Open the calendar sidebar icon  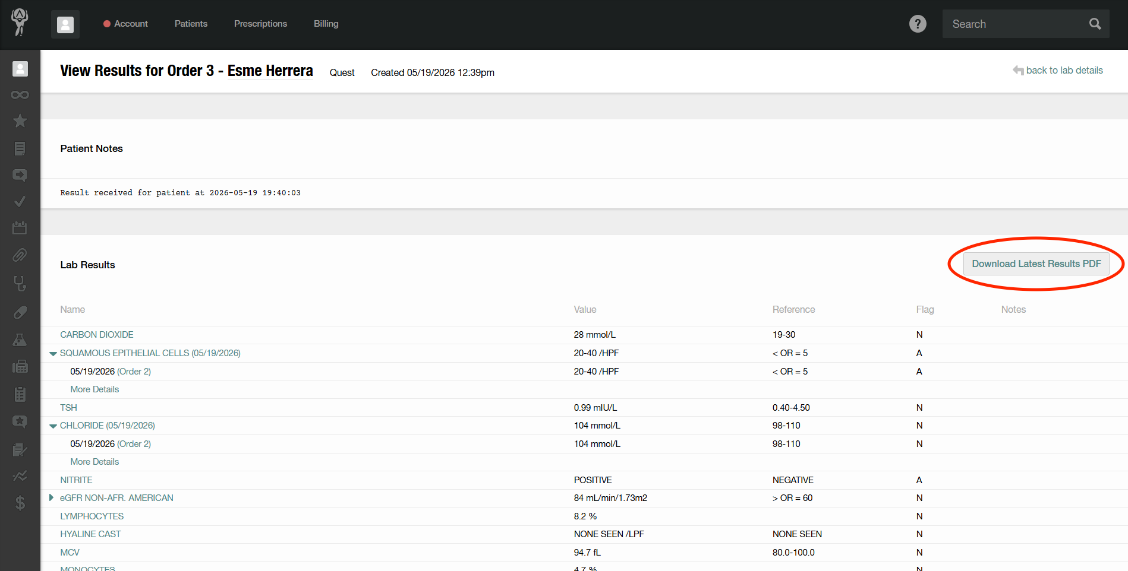pos(20,227)
